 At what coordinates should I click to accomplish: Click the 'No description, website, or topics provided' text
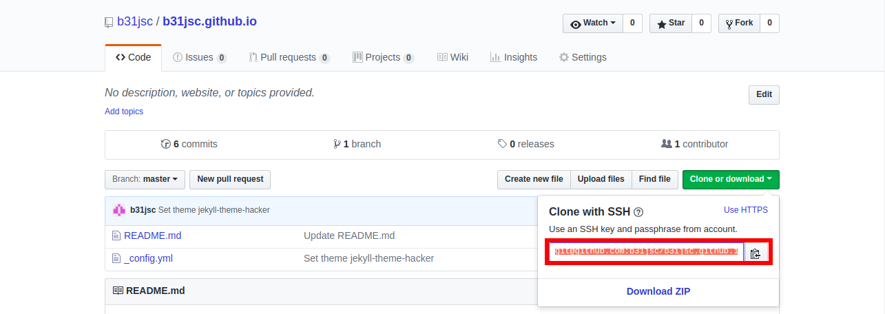tap(209, 92)
